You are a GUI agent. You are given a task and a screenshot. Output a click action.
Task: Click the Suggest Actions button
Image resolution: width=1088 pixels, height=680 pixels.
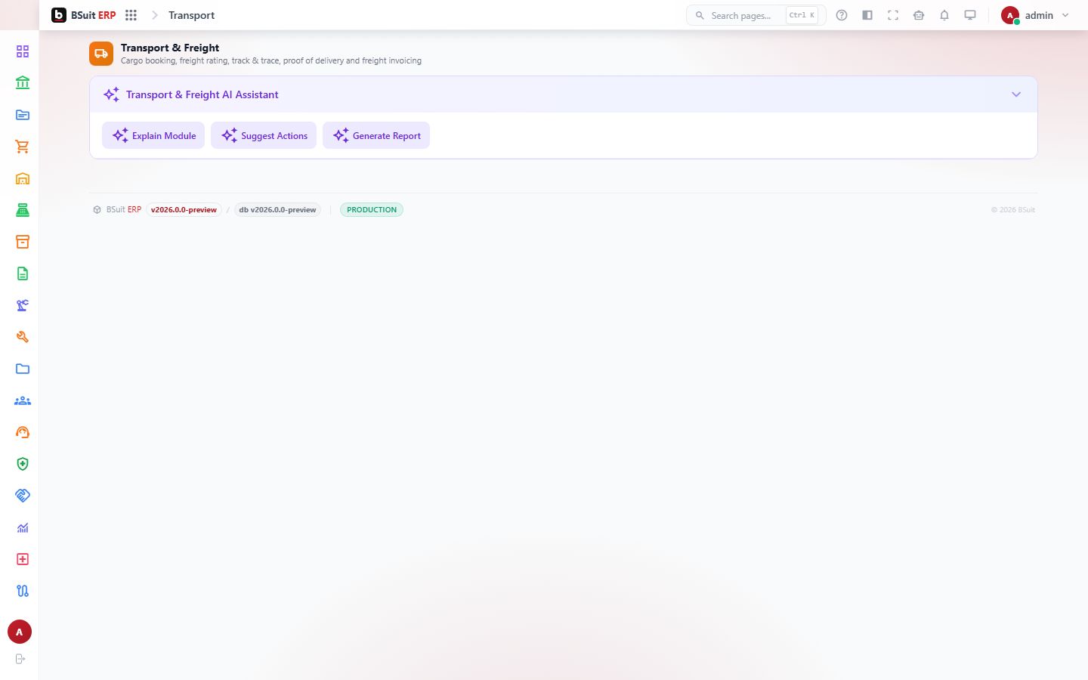[x=264, y=135]
